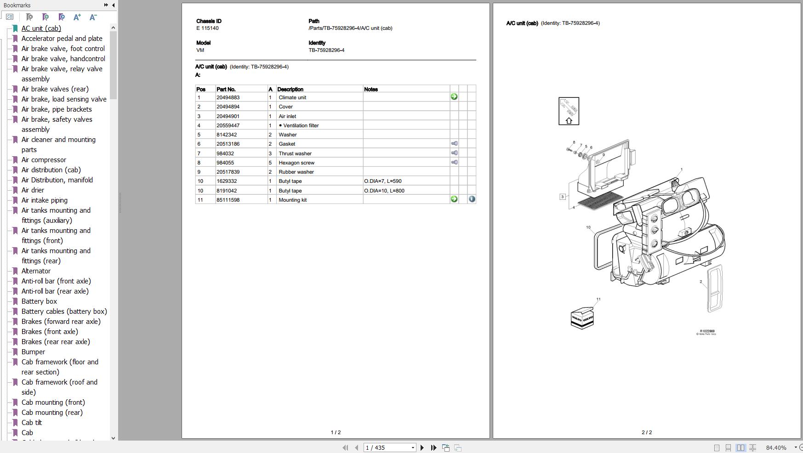
Task: Click the zoom percentage field 84.40%
Action: (776, 447)
